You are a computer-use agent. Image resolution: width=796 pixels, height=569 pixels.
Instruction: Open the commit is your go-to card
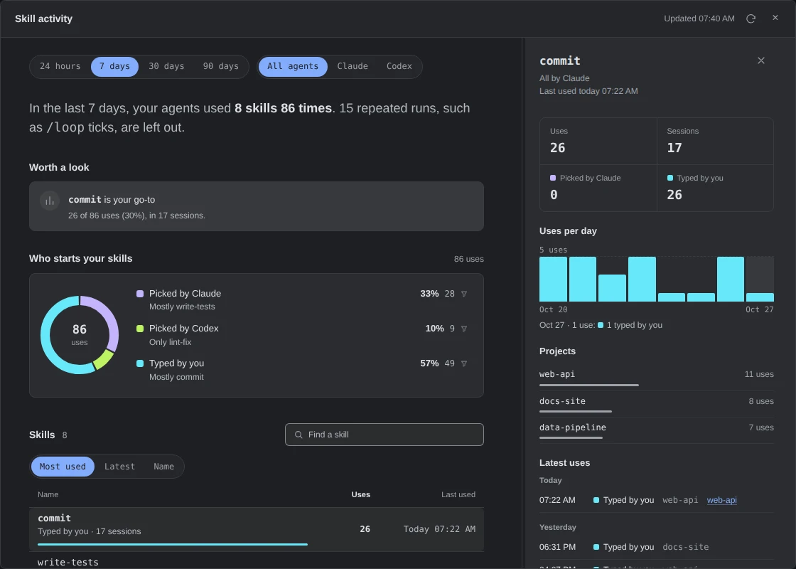257,206
